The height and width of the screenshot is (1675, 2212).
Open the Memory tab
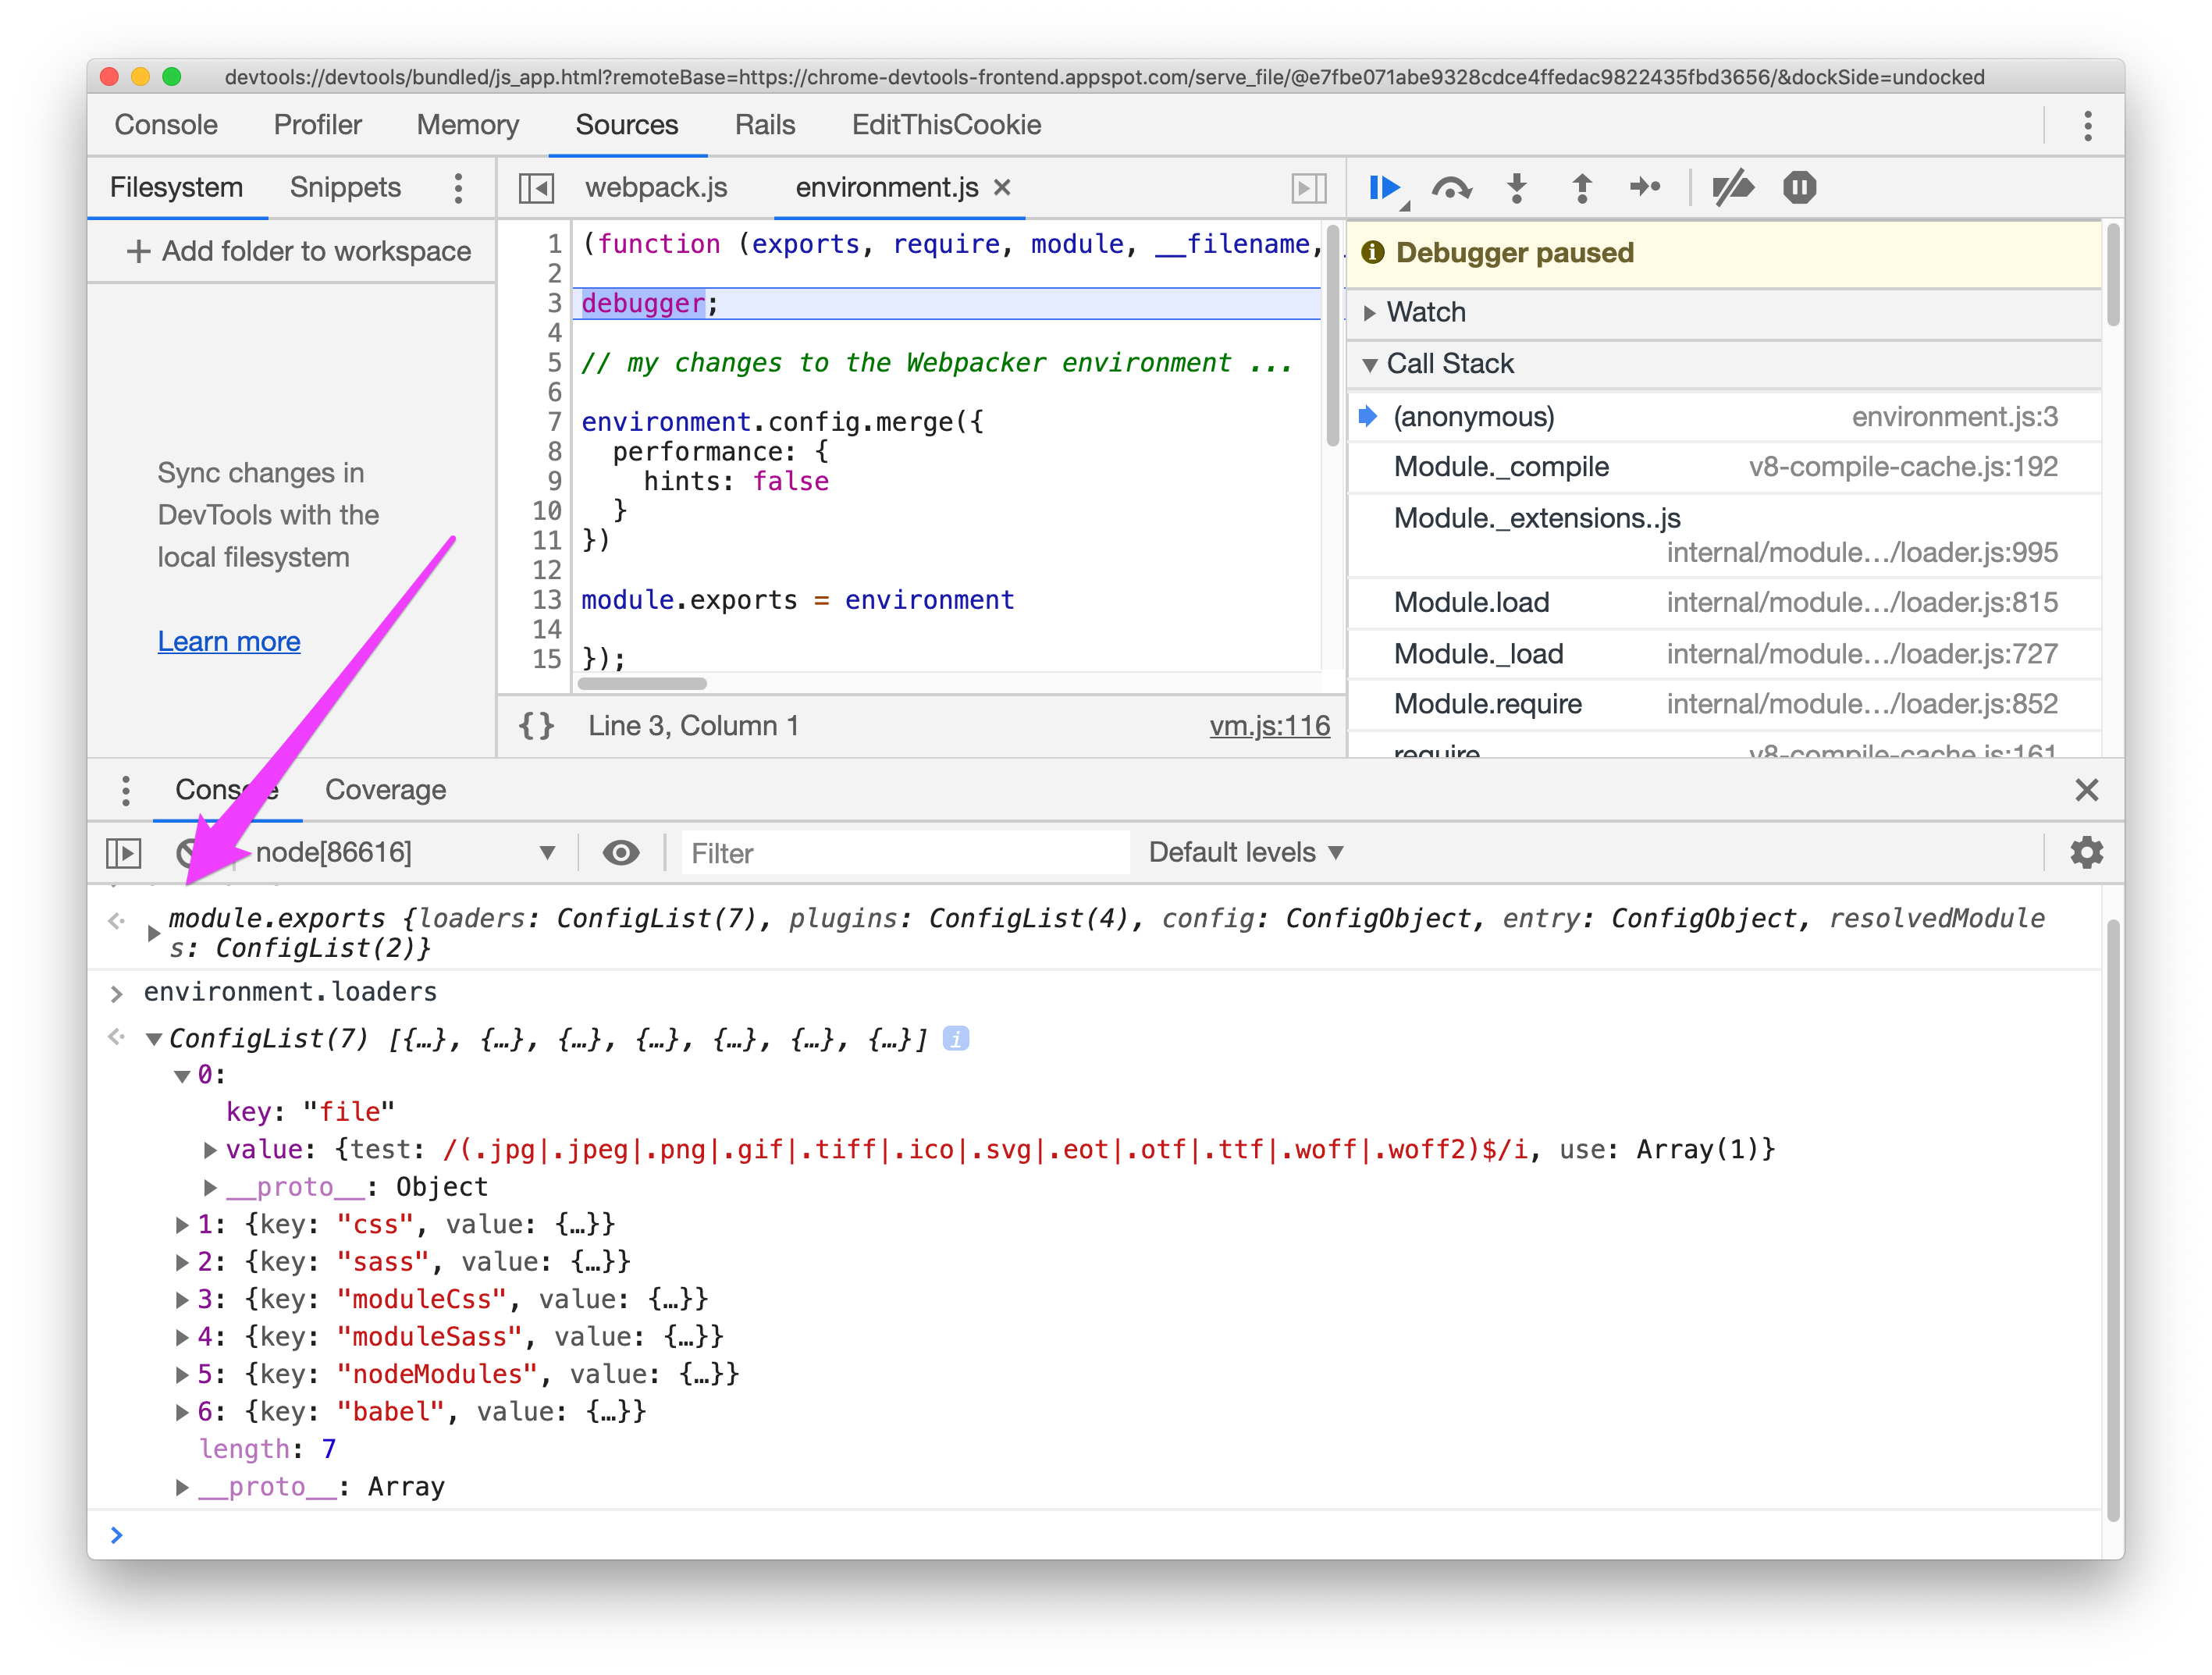467,125
